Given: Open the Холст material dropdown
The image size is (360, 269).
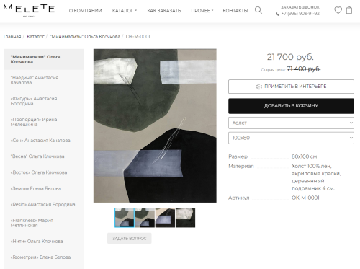Looking at the screenshot, I should click(291, 123).
